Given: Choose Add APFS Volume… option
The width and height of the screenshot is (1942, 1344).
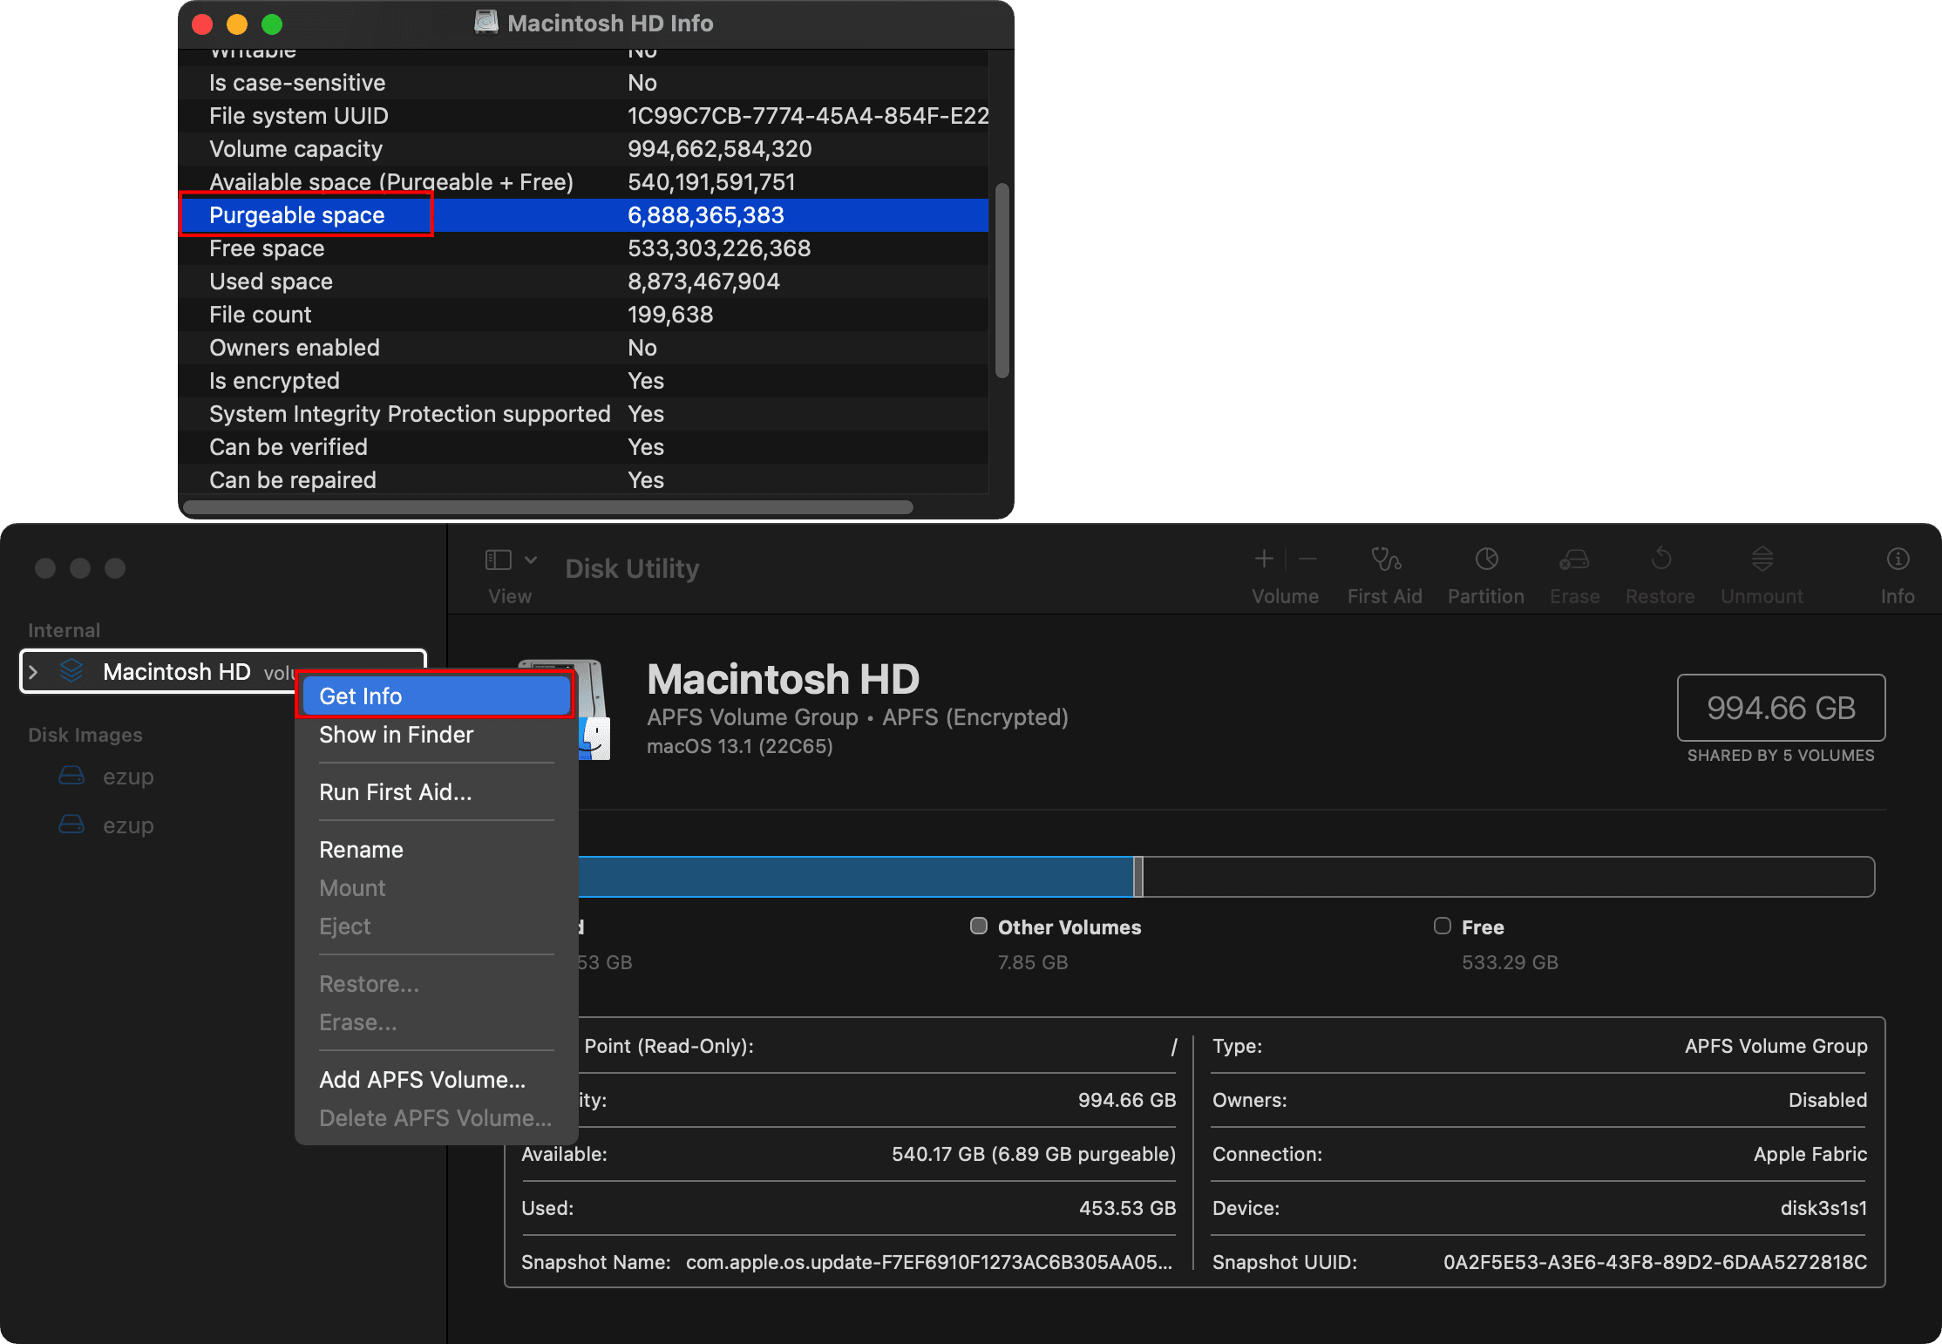Looking at the screenshot, I should coord(422,1080).
